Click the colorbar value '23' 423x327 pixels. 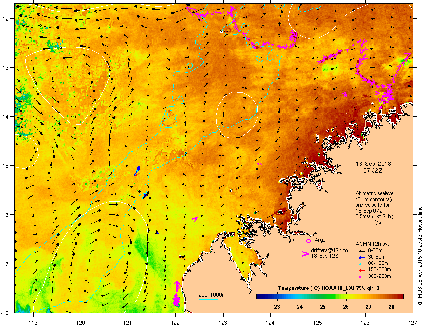point(277,307)
